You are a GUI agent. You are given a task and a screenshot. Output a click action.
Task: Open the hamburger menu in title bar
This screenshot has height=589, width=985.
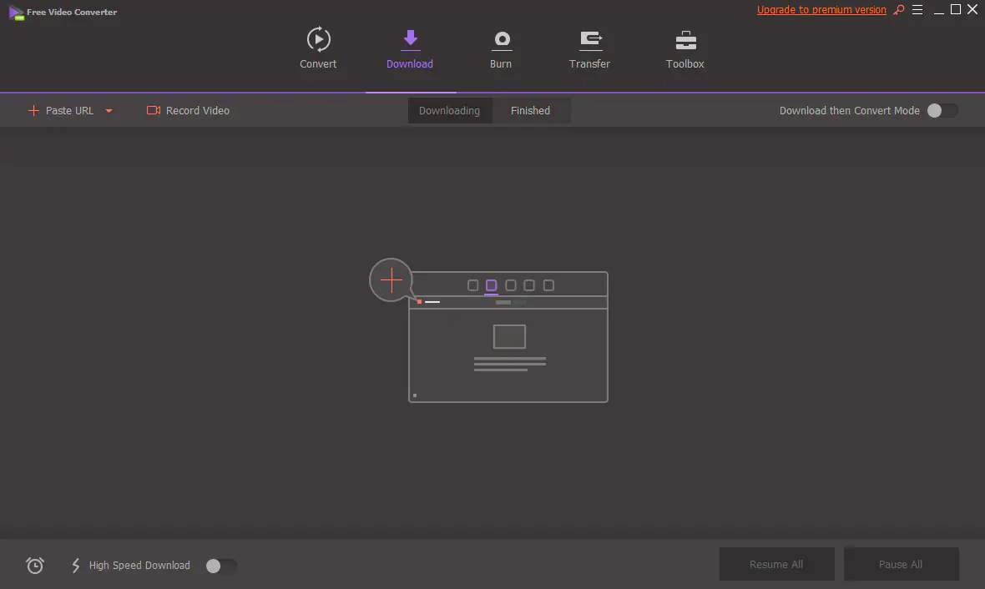[917, 10]
